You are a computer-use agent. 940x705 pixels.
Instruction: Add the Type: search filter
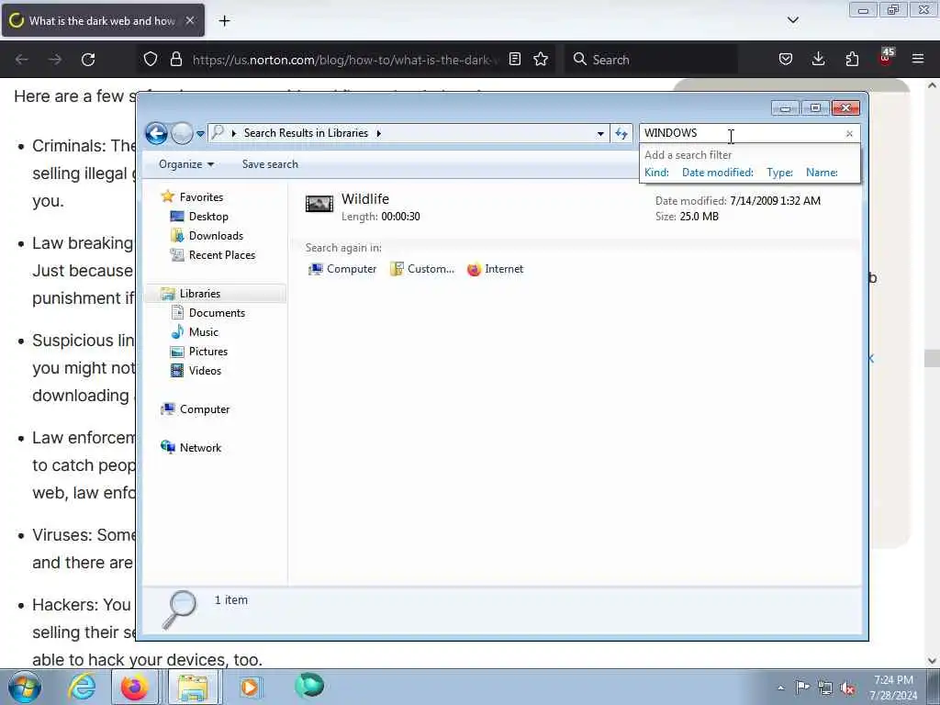(x=779, y=173)
